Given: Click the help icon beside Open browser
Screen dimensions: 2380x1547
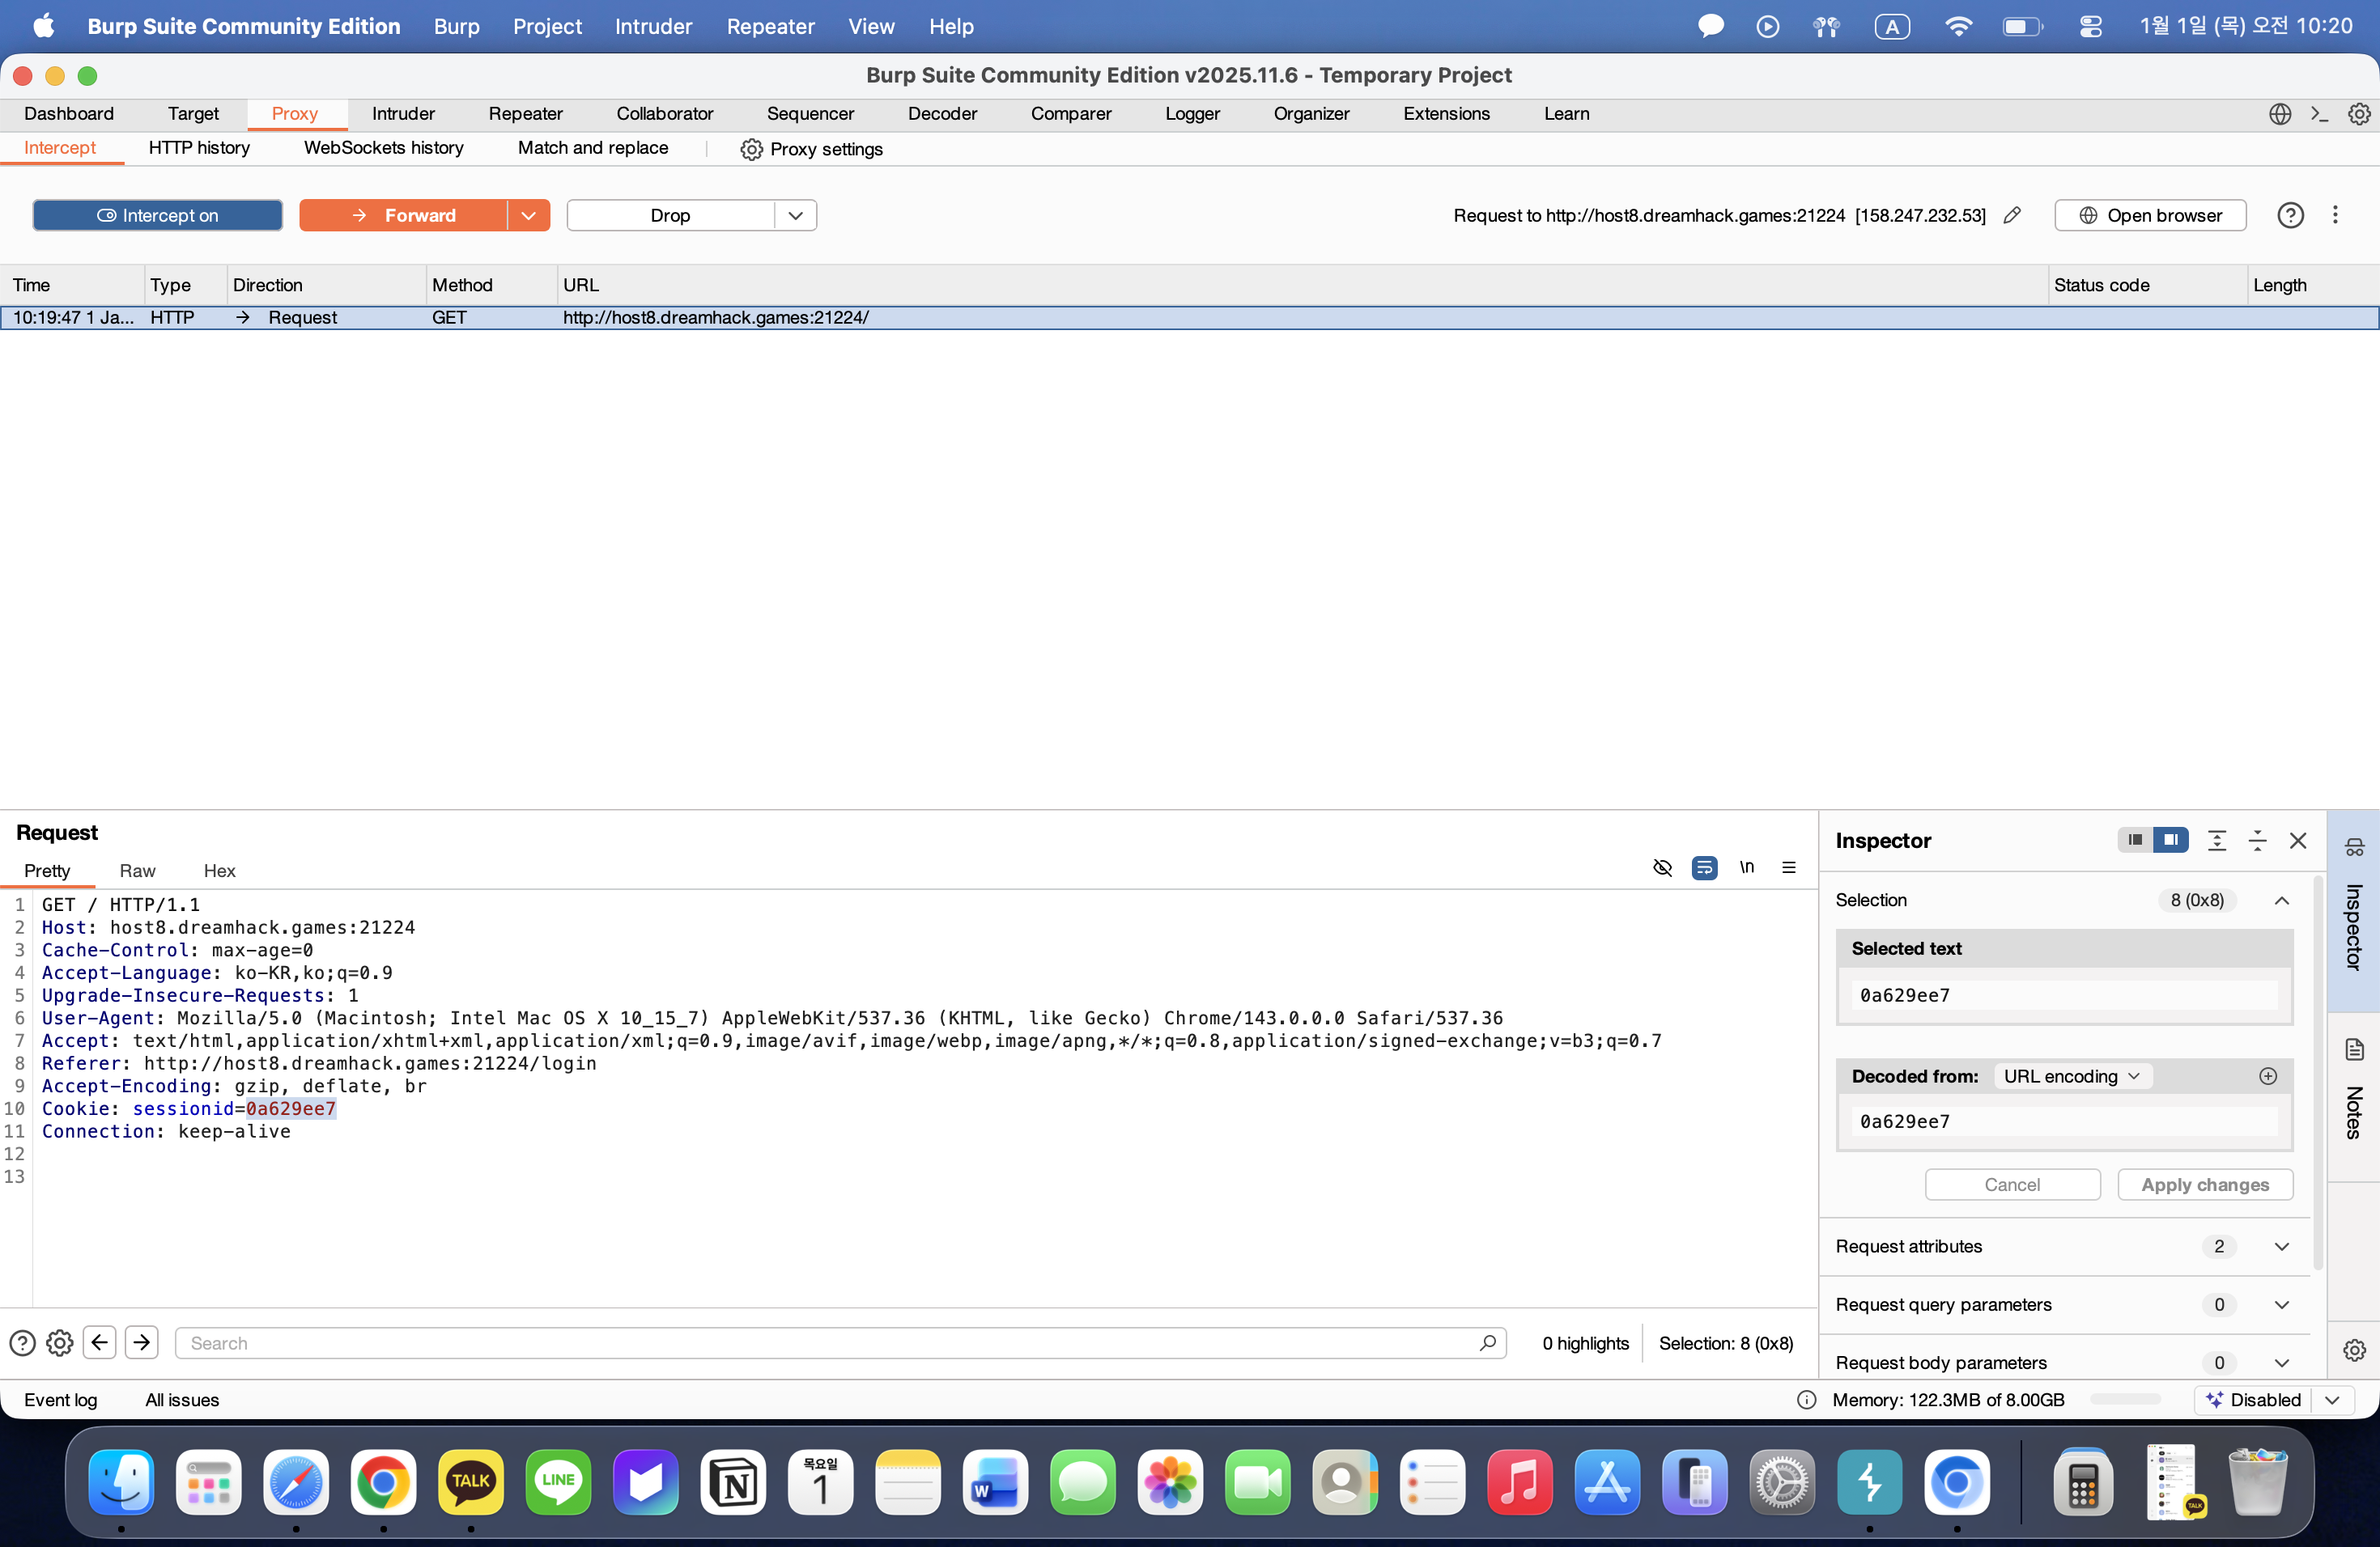Looking at the screenshot, I should click(2290, 215).
